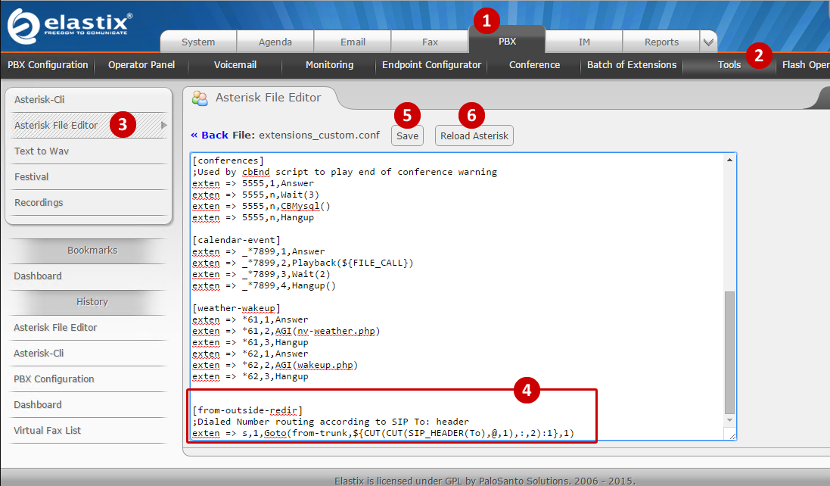830x486 pixels.
Task: Click the textarea resize grip handle
Action: [x=732, y=435]
